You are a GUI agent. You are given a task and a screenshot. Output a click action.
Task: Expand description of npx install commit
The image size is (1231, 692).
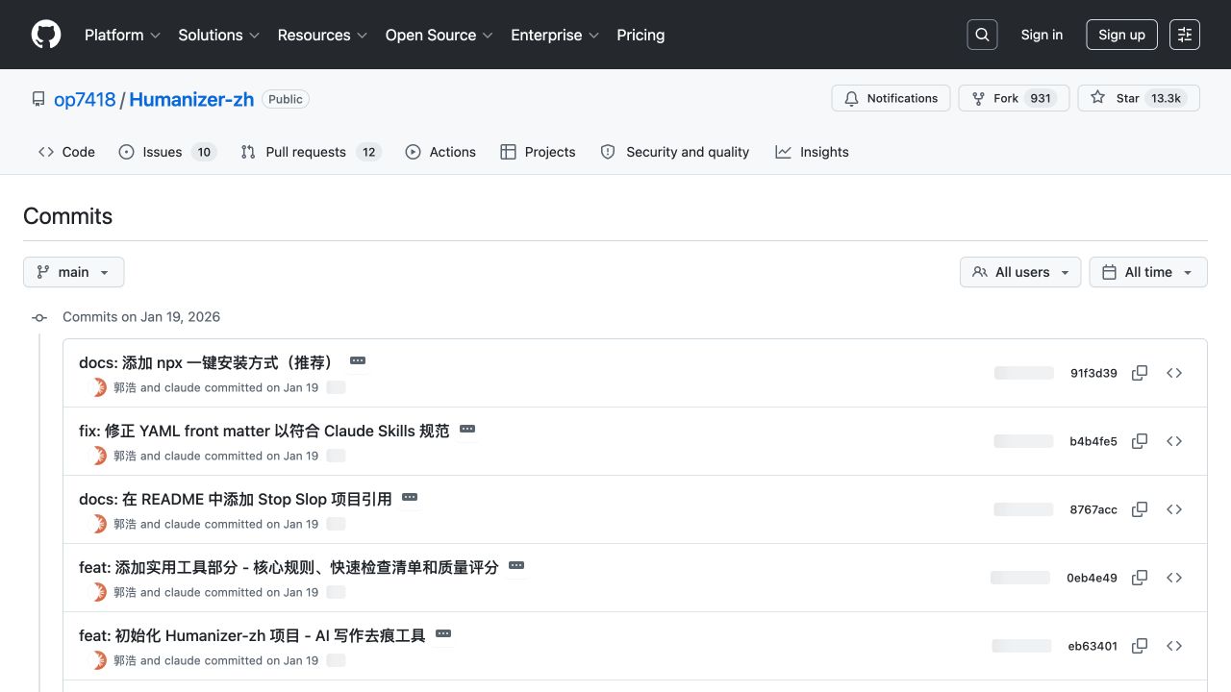click(x=358, y=360)
